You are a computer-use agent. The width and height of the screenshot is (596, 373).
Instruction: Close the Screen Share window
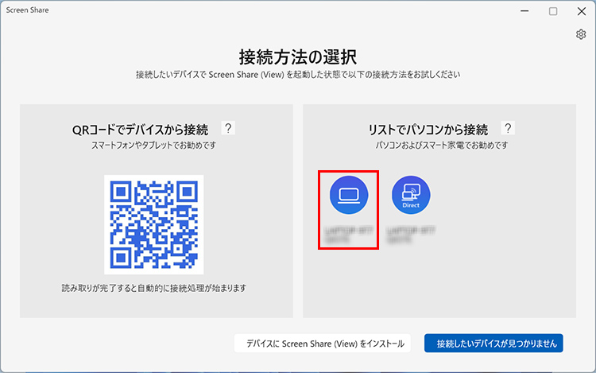tap(582, 11)
